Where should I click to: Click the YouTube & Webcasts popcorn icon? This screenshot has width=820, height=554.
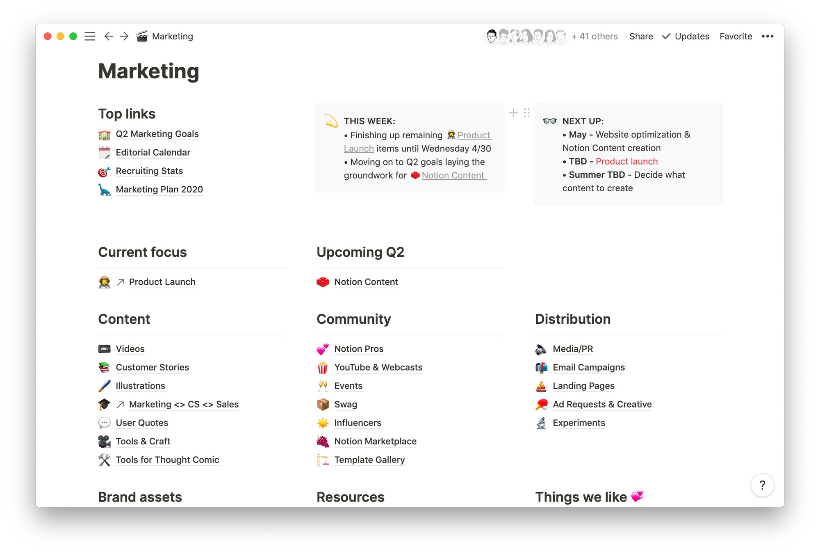point(323,367)
